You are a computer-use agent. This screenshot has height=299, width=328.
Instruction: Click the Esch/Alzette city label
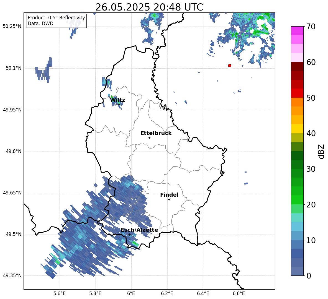click(x=139, y=230)
